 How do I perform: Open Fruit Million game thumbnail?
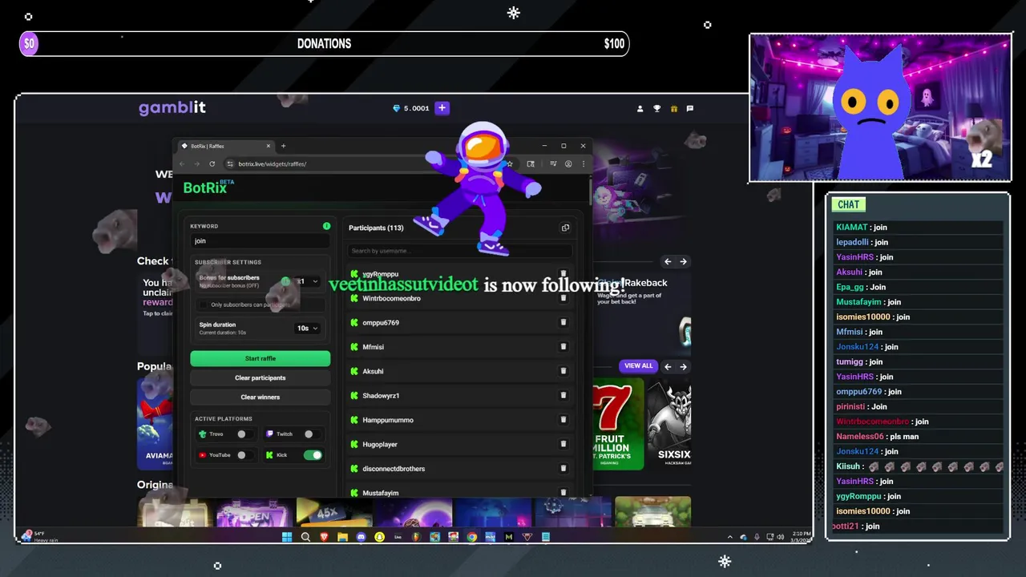pyautogui.click(x=617, y=425)
